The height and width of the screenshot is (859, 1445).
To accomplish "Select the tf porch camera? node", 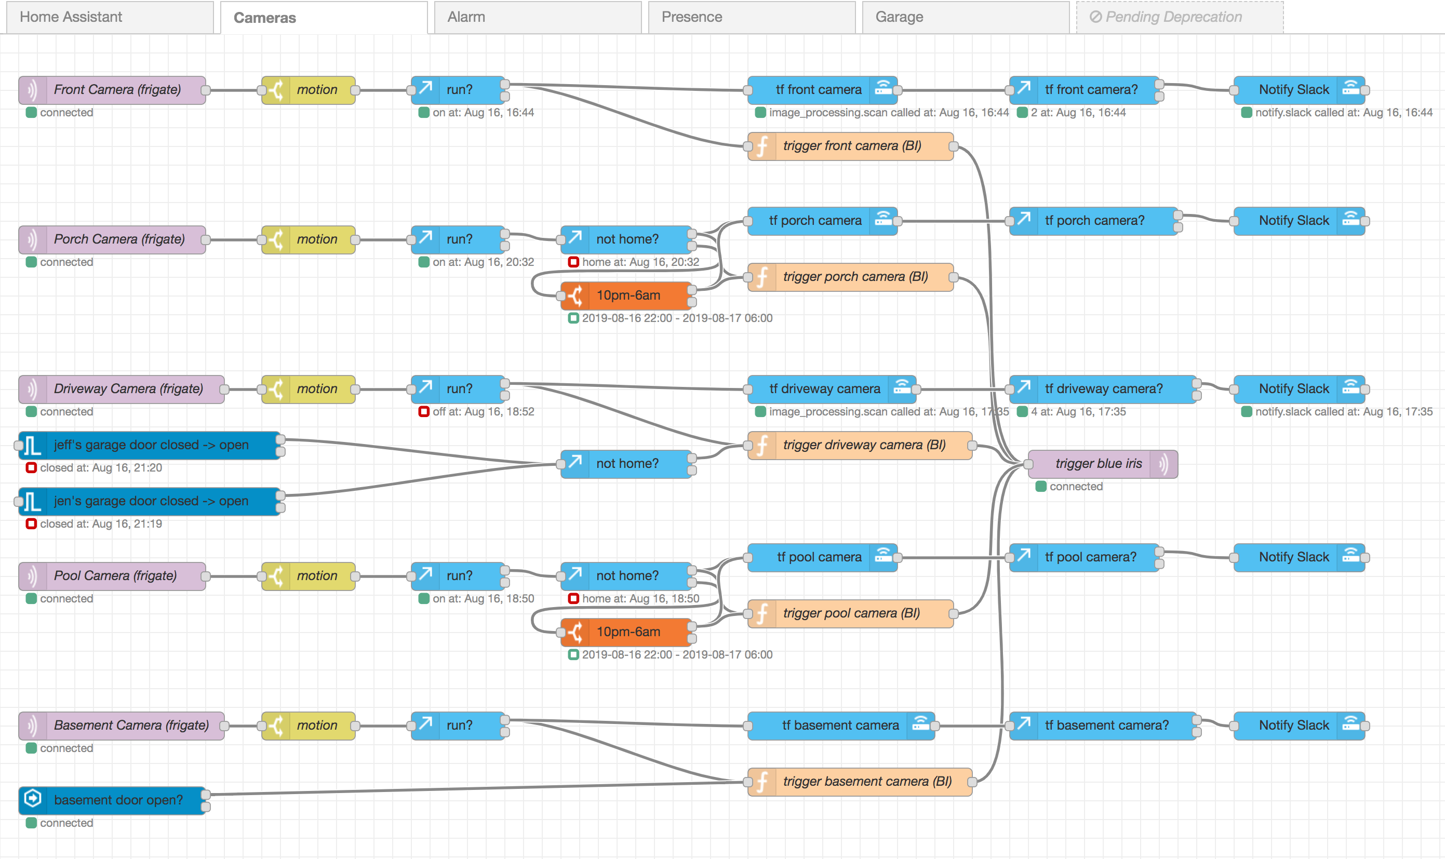I will 1093,221.
